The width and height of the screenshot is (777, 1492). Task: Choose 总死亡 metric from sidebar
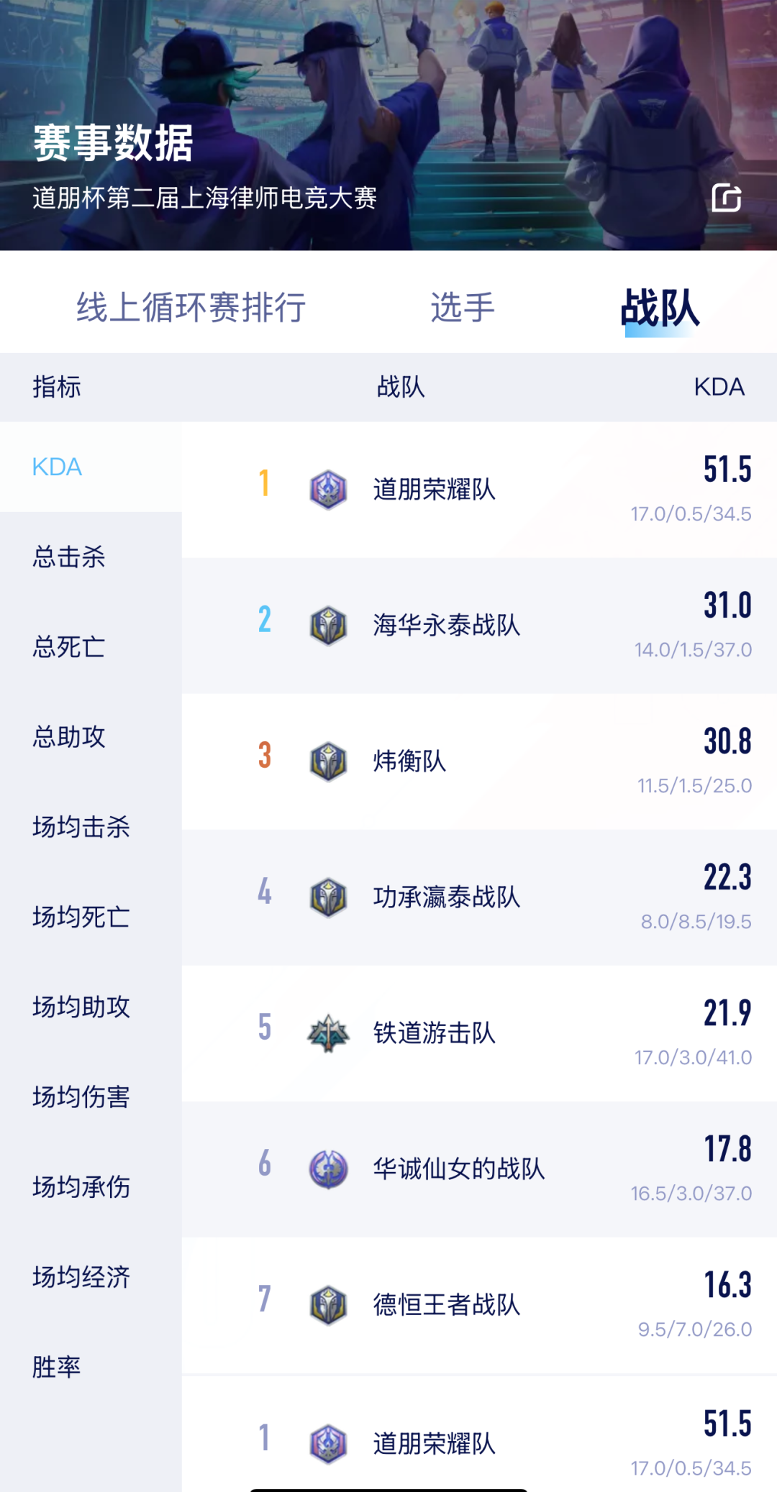(x=69, y=647)
